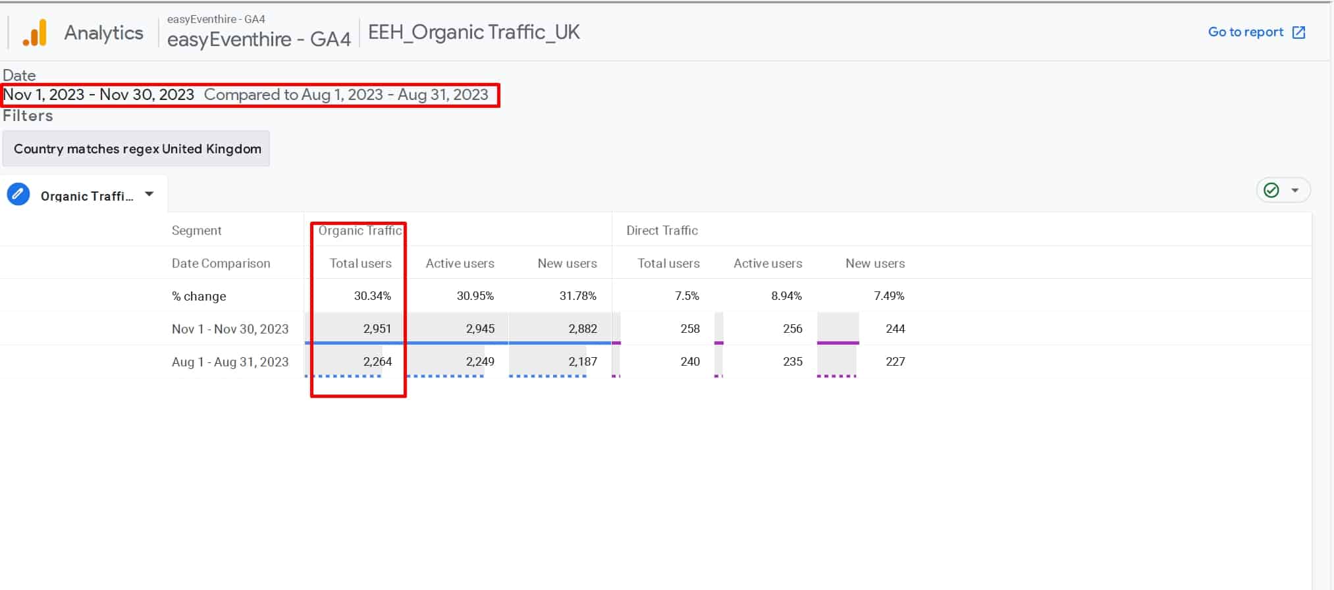
Task: Click the easyEventhire - GA4 property name
Action: (259, 39)
